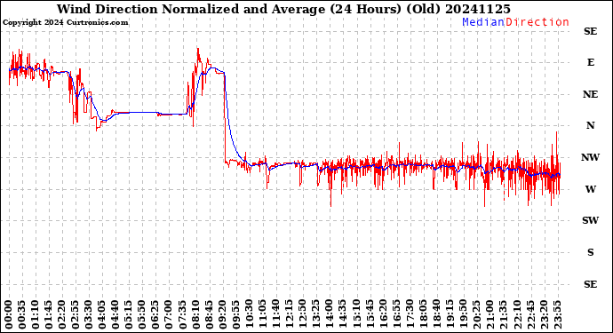The image size is (613, 333).
Task: Click the SW direction axis label
Action: (x=590, y=220)
